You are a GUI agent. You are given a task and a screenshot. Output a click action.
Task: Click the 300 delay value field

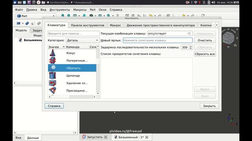tap(185, 47)
